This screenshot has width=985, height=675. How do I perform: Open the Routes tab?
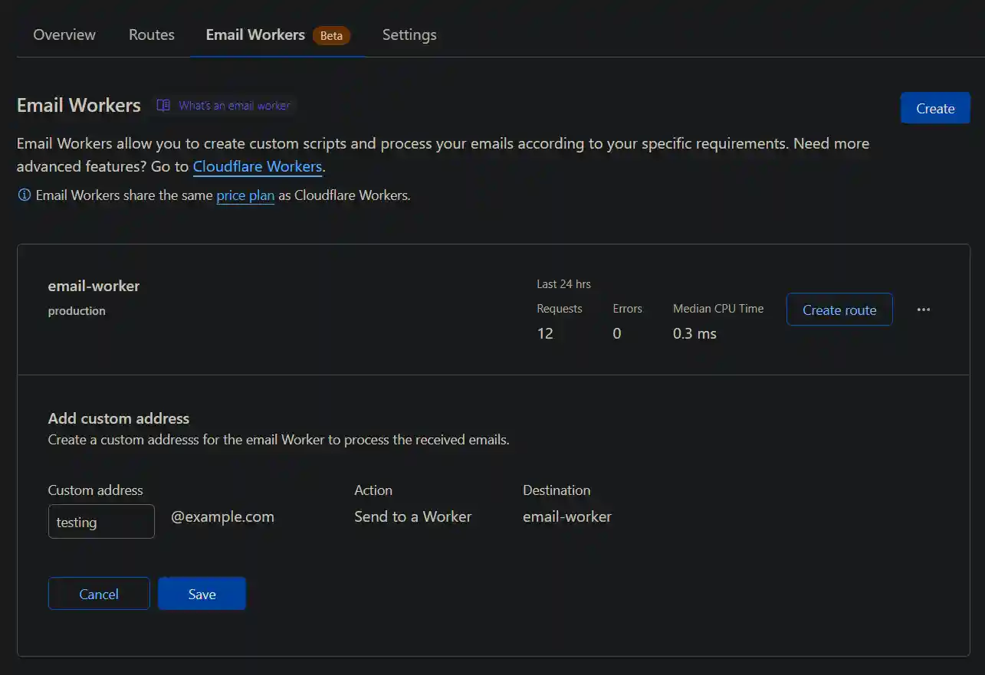click(151, 34)
